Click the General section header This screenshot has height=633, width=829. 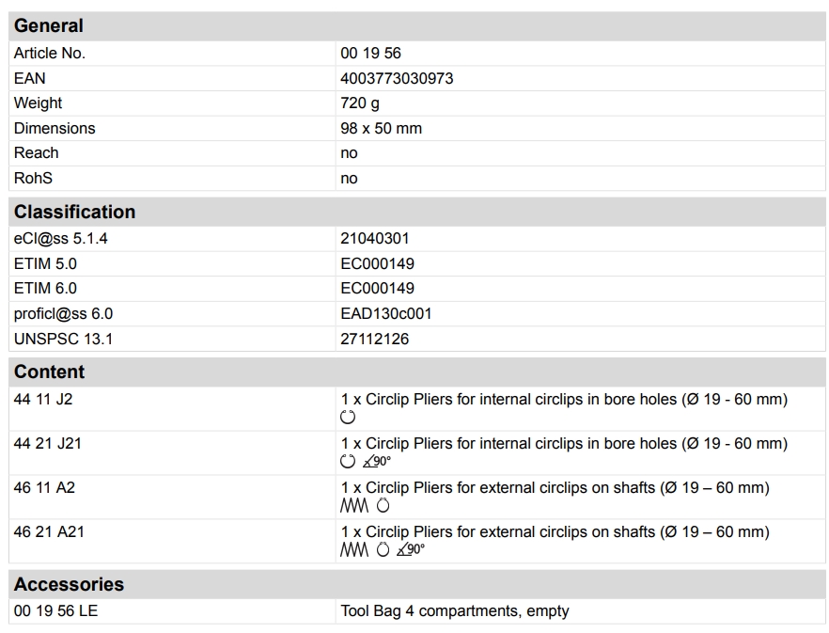49,26
